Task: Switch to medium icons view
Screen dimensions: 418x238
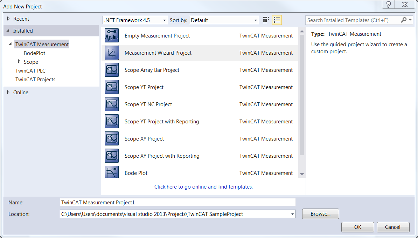Action: tap(266, 20)
